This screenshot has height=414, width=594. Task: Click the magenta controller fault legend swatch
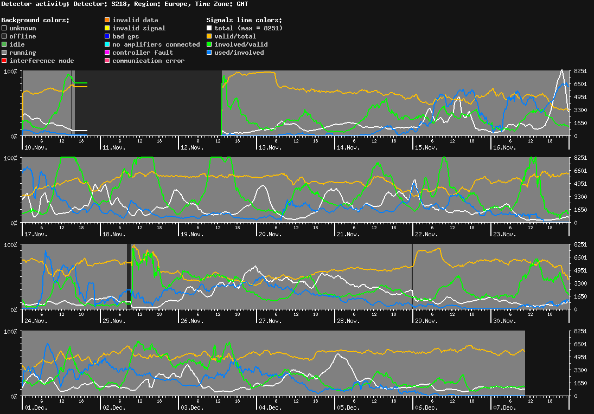pyautogui.click(x=107, y=53)
